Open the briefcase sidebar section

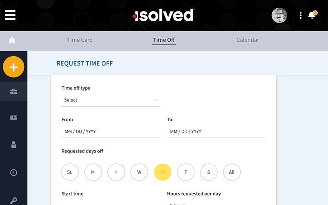[14, 92]
